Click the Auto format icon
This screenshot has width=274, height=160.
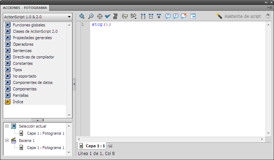[115, 16]
